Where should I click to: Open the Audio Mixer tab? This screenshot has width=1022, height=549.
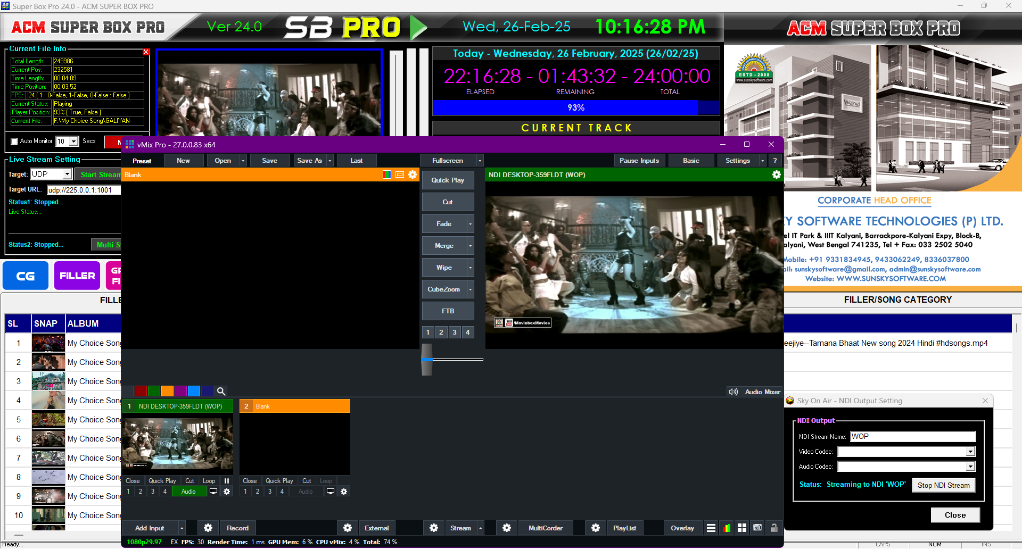pos(762,392)
